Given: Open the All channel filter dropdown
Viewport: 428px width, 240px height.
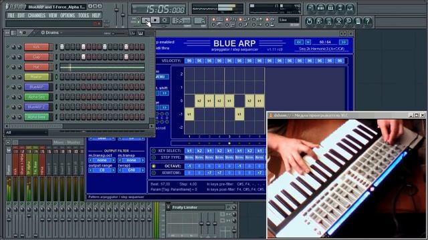Looking at the screenshot, I should click(x=27, y=133).
